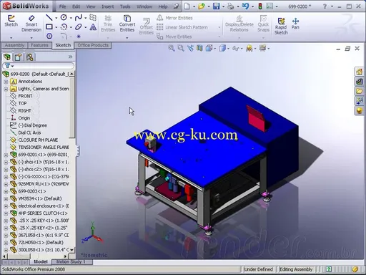The height and width of the screenshot is (275, 366).
Task: Open the Insert menu
Action: (x=108, y=6)
